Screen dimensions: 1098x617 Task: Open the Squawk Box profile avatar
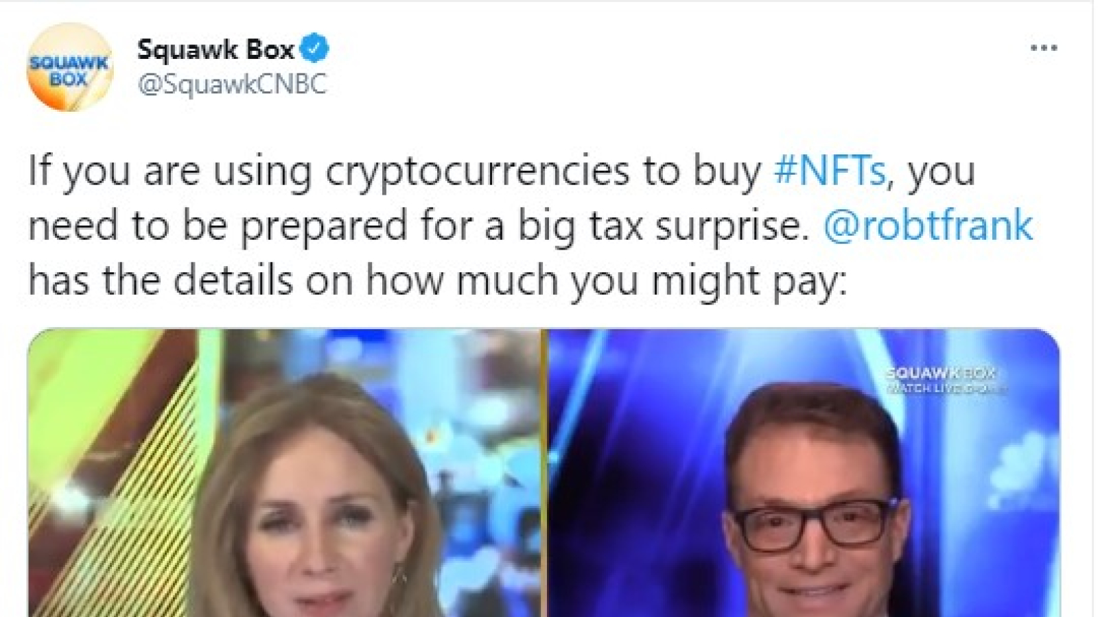[x=69, y=67]
